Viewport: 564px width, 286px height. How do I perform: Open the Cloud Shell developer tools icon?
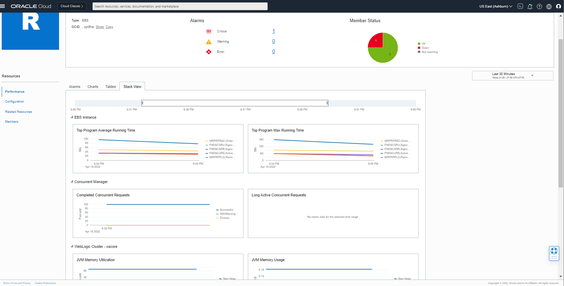click(x=520, y=6)
